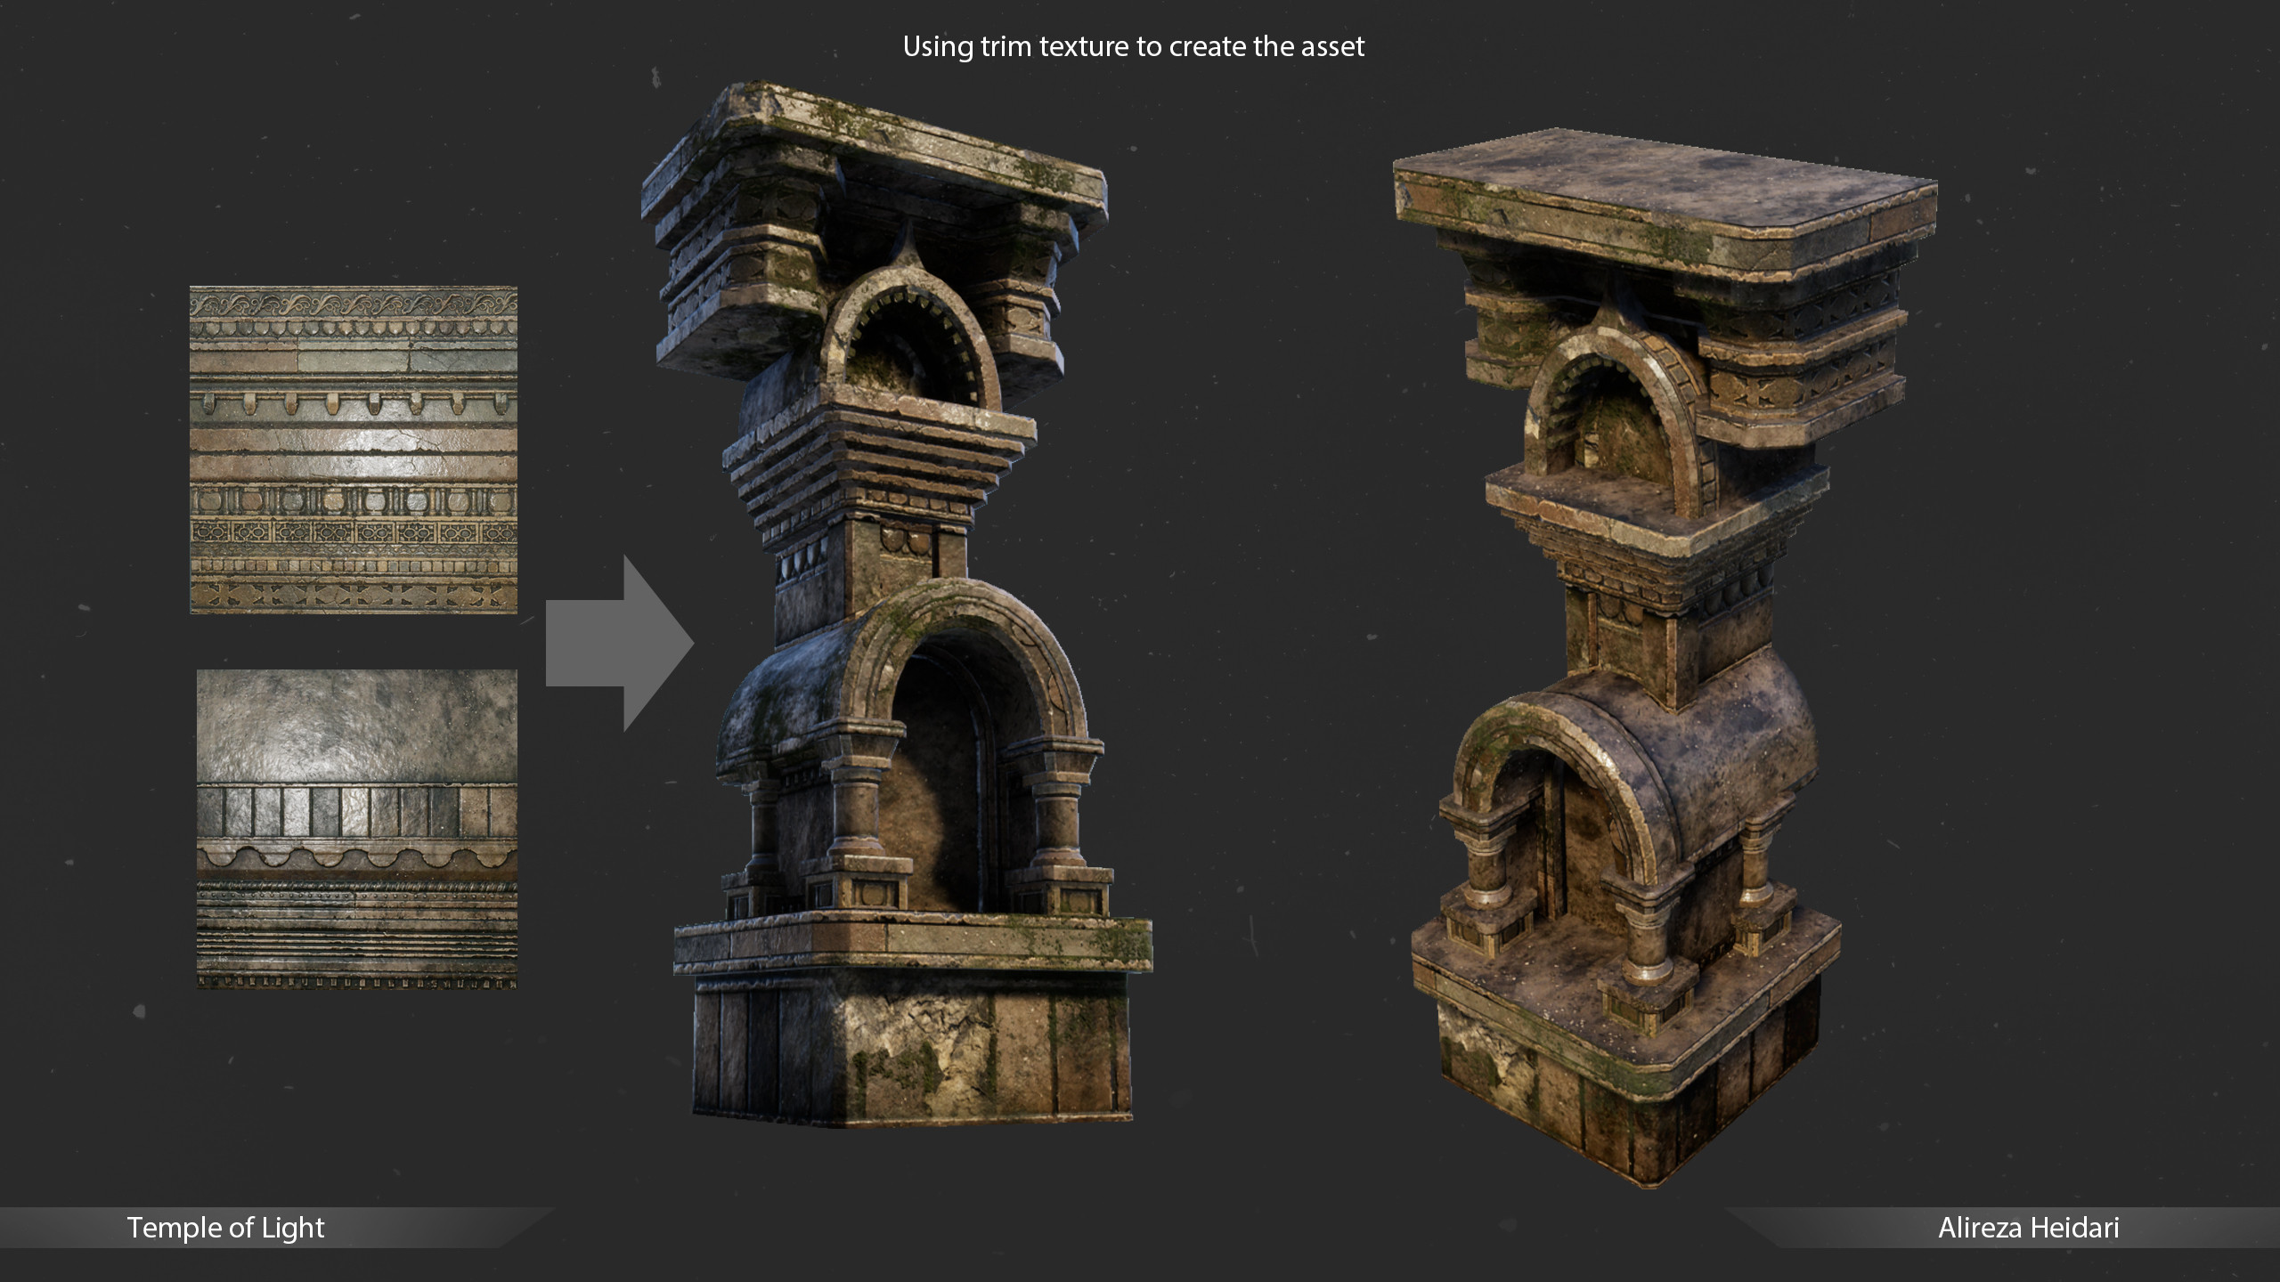
Task: Click the 'Alireza Heidari' name label
Action: (2029, 1228)
